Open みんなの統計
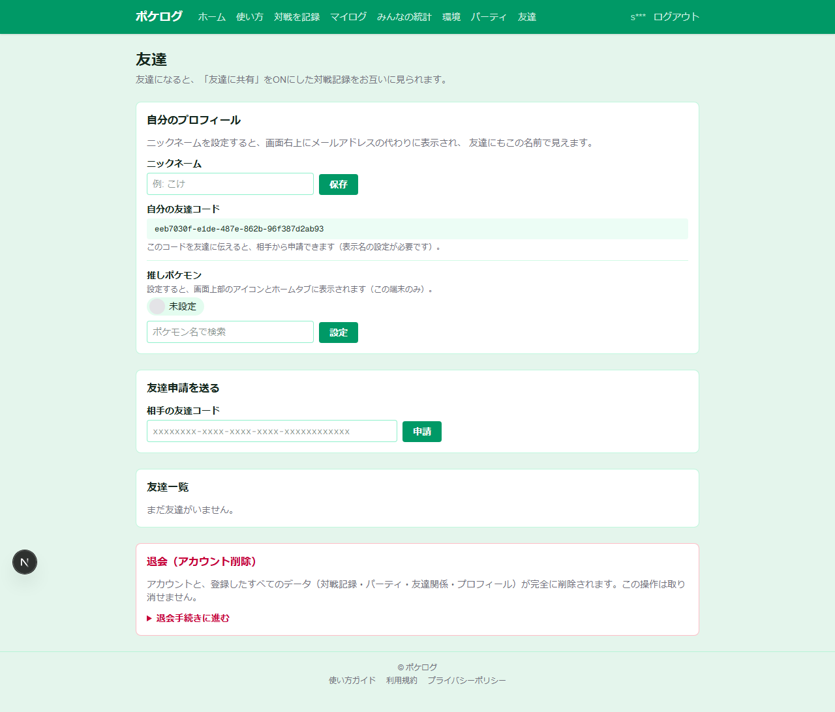The width and height of the screenshot is (835, 712). pos(404,17)
